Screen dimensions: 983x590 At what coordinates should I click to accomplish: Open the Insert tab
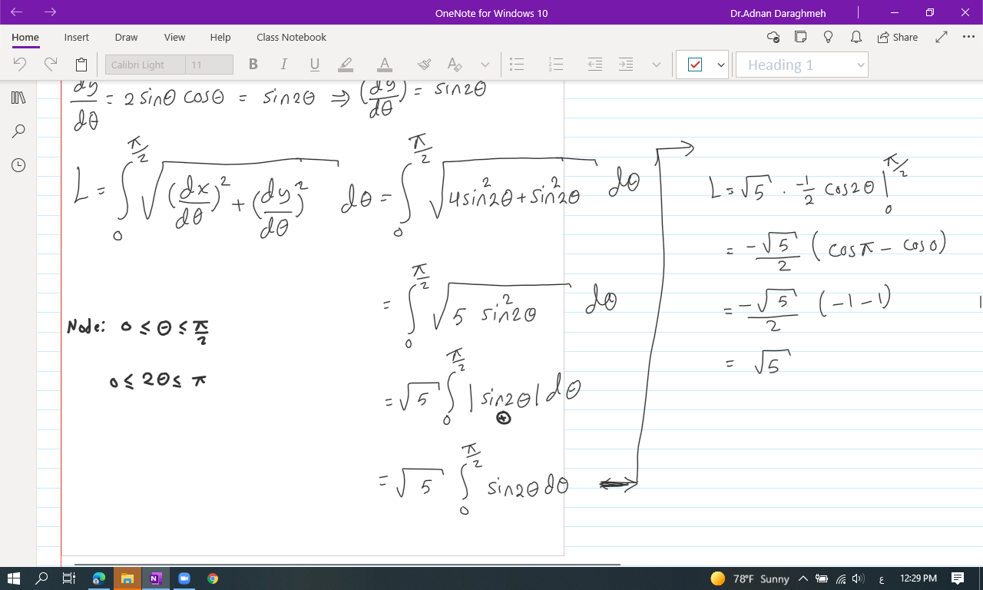pos(76,37)
